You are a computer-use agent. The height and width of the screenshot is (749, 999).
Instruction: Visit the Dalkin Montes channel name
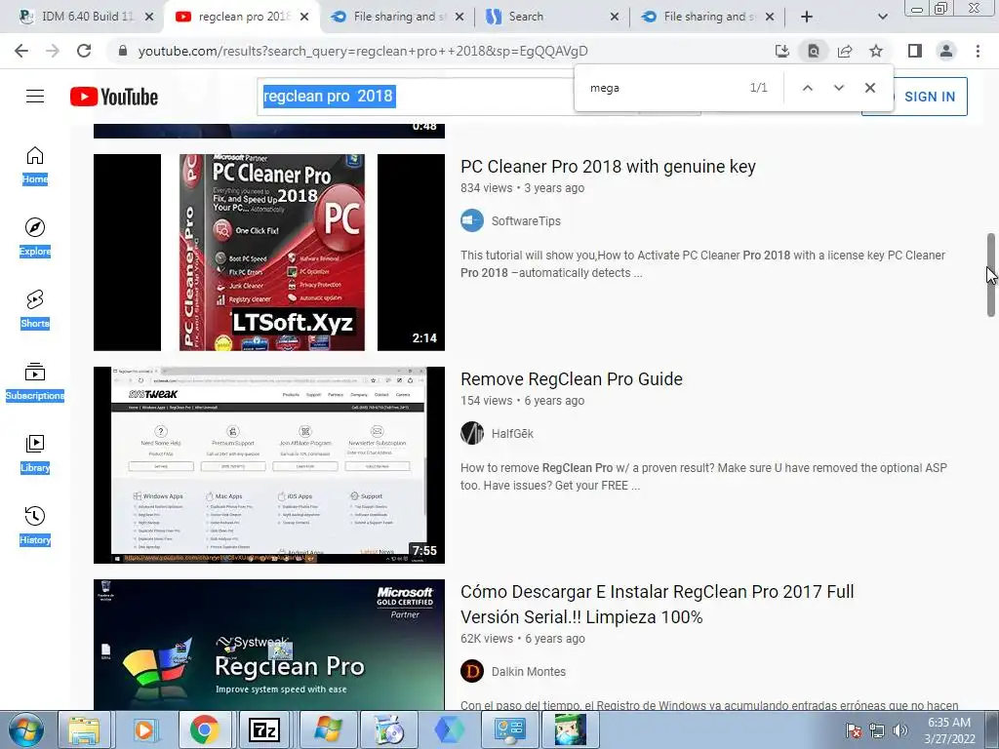click(528, 671)
